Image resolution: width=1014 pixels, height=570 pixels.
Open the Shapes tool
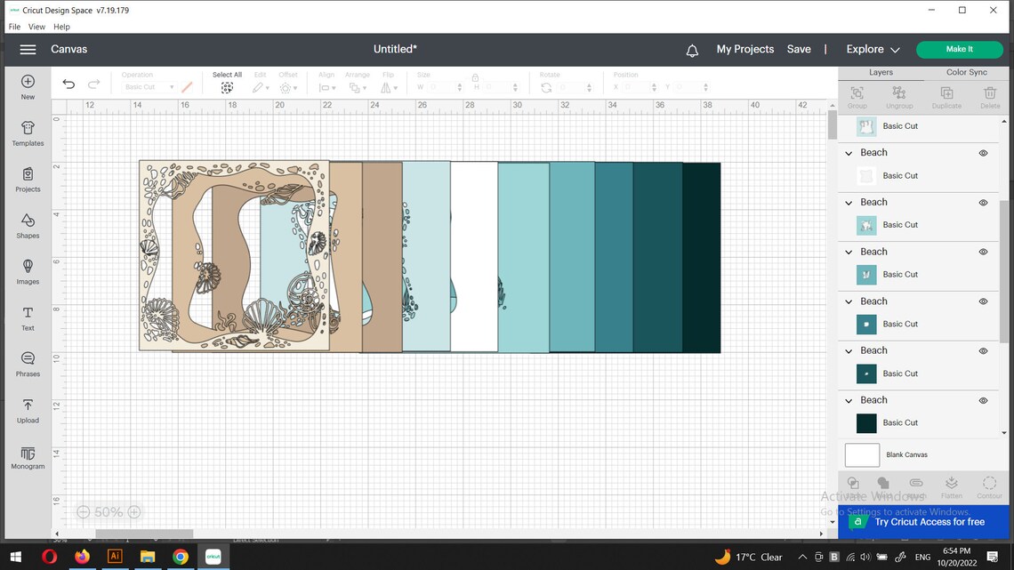[28, 221]
